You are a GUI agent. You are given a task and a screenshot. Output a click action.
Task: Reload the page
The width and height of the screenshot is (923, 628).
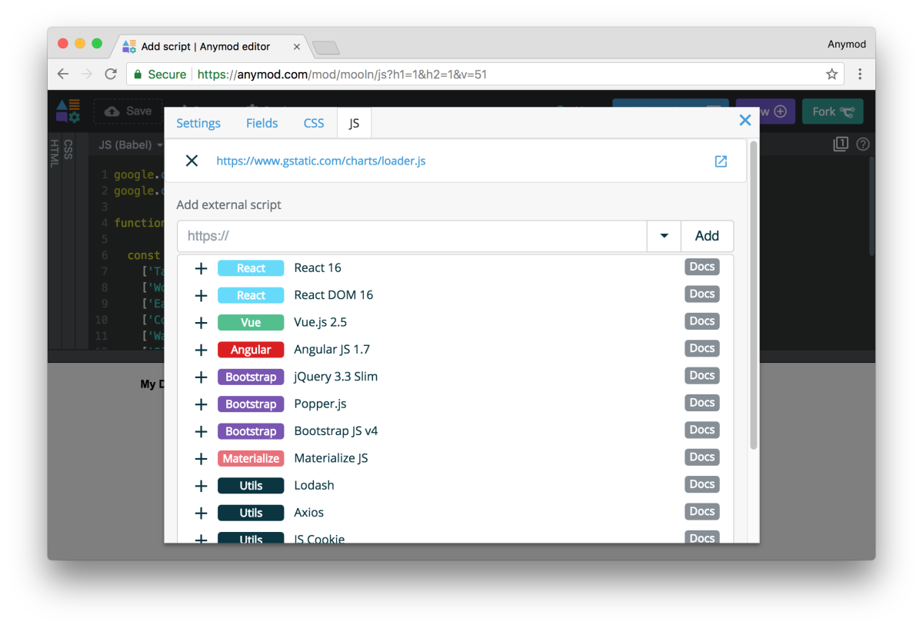111,75
